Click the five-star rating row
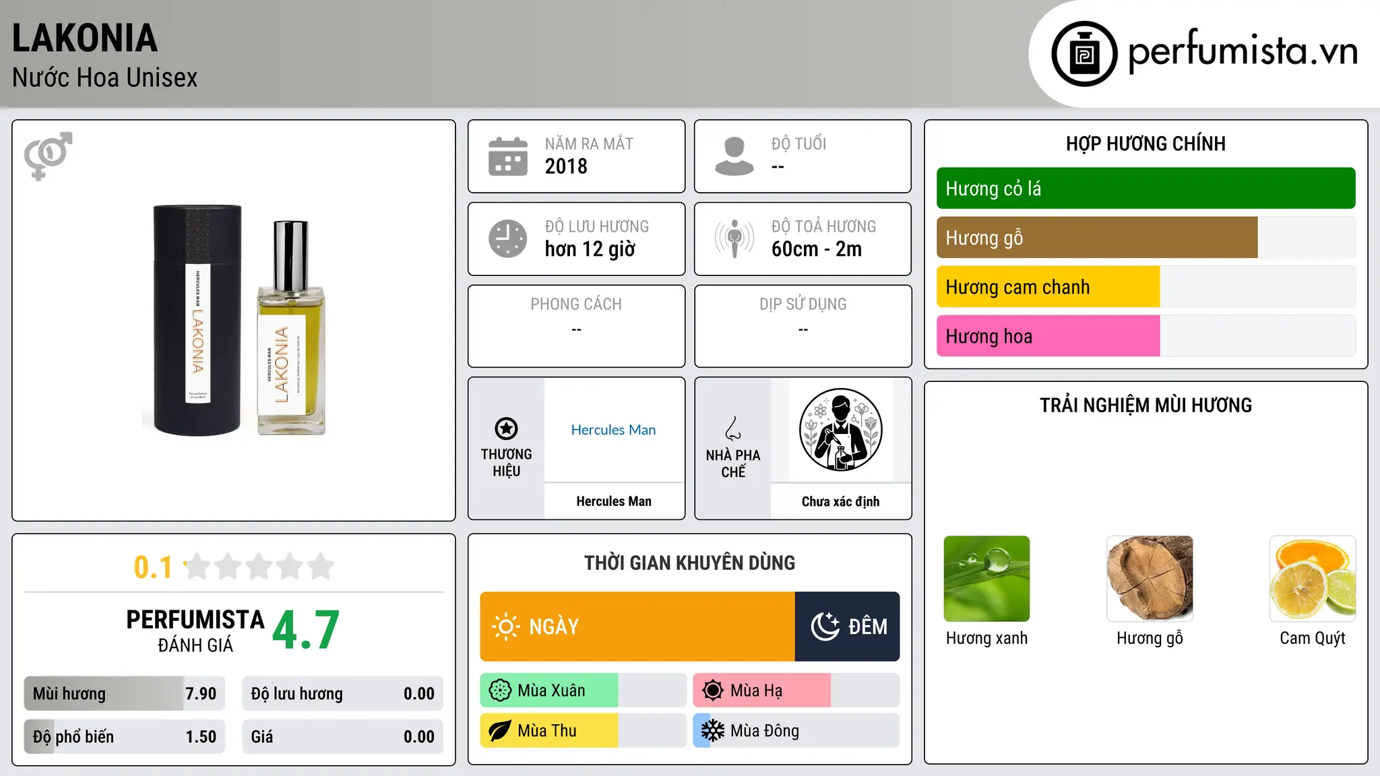The height and width of the screenshot is (776, 1380). click(x=259, y=567)
